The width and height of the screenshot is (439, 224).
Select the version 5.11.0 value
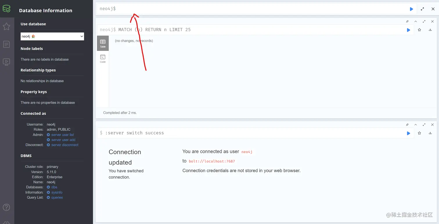tap(51, 172)
